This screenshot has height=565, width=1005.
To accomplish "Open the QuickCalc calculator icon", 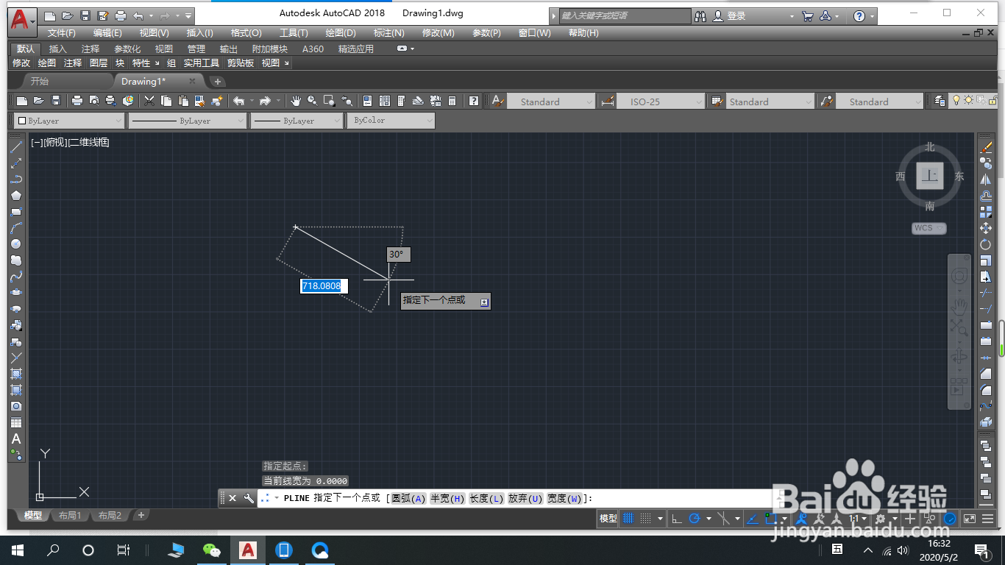I will pyautogui.click(x=452, y=101).
